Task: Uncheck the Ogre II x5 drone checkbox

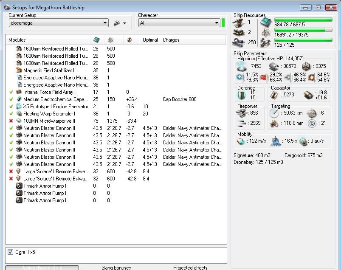Action: click(11, 252)
